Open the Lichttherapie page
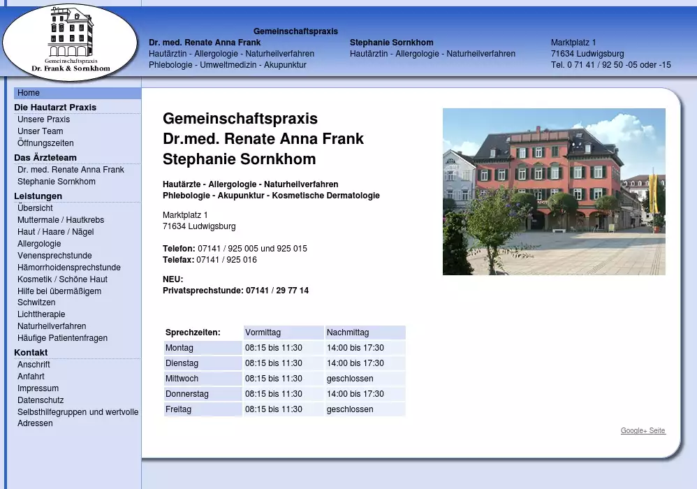The height and width of the screenshot is (489, 697). click(x=41, y=314)
